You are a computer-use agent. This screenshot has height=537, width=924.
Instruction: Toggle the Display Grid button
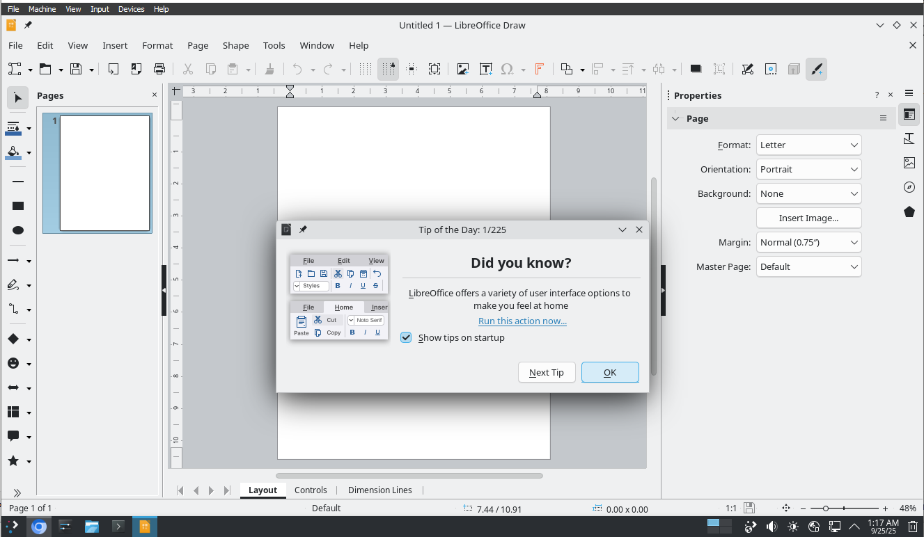coord(366,69)
